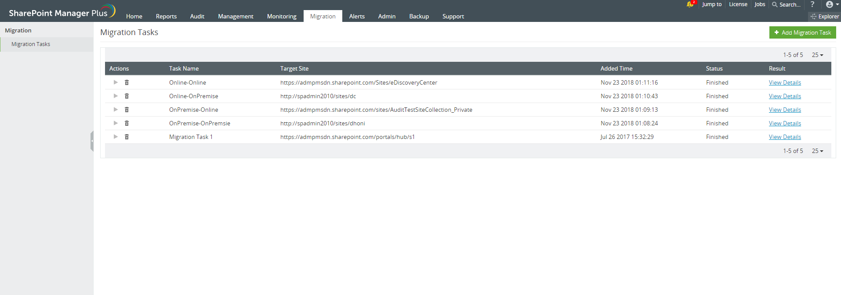
Task: Click Add Migration Task button
Action: (x=802, y=32)
